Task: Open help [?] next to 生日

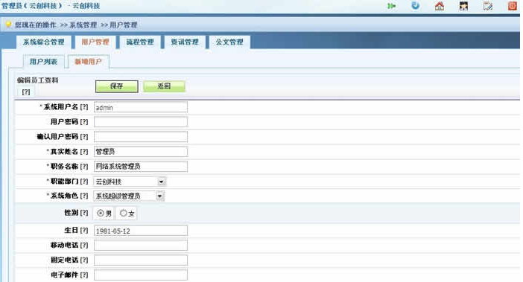Action: [x=84, y=231]
